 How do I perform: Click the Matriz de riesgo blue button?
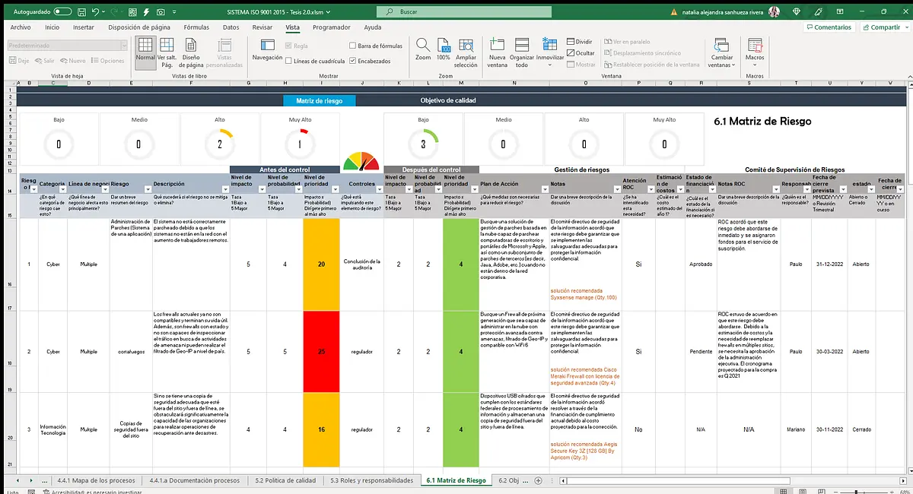point(320,100)
